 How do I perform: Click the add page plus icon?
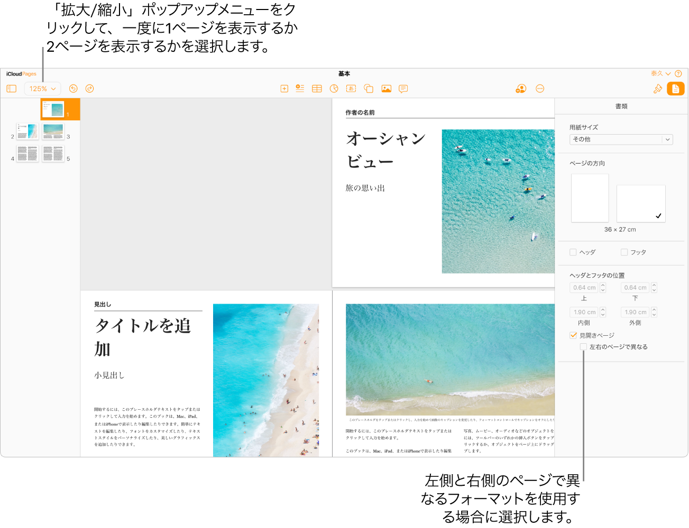point(284,89)
